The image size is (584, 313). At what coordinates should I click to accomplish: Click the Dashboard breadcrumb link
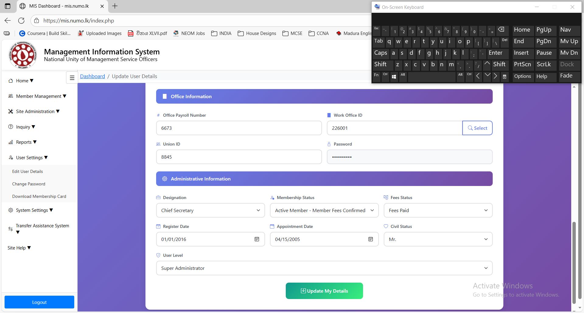(92, 76)
